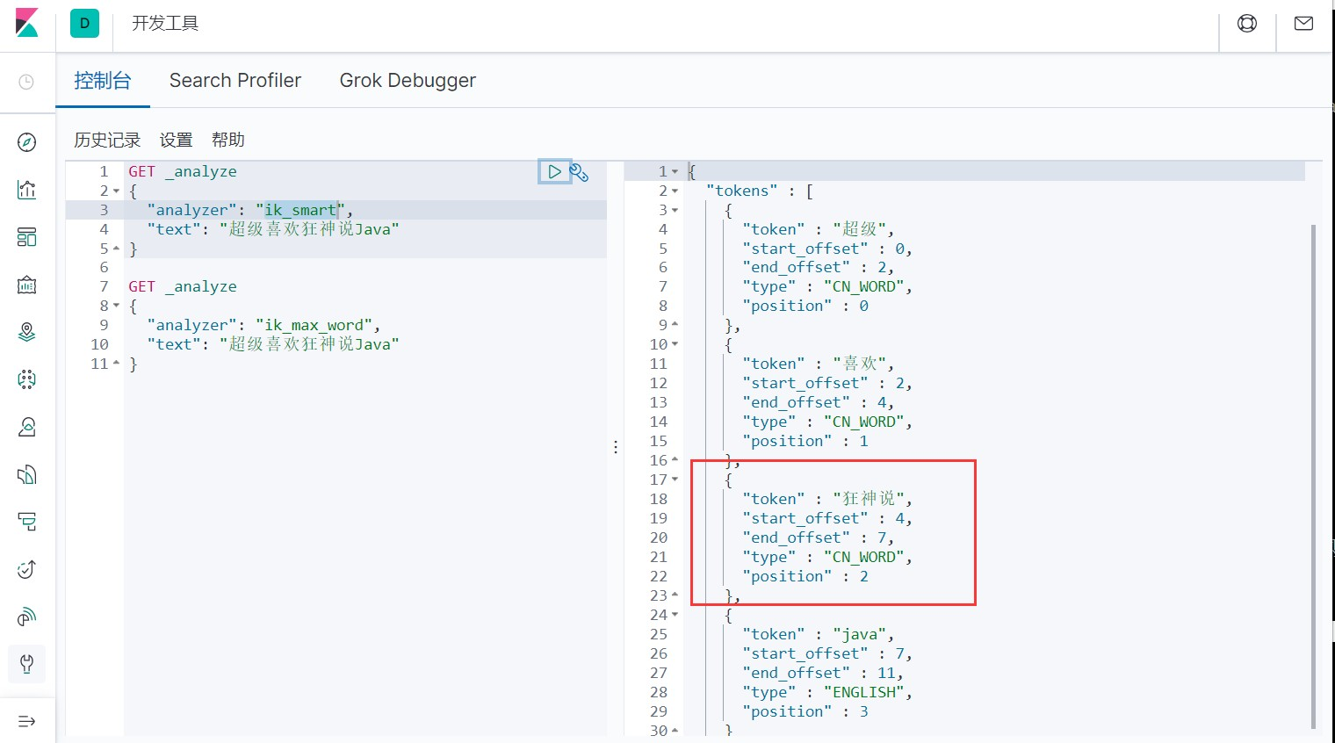This screenshot has width=1335, height=743.
Task: Open the Canvas app icon
Action: click(27, 285)
